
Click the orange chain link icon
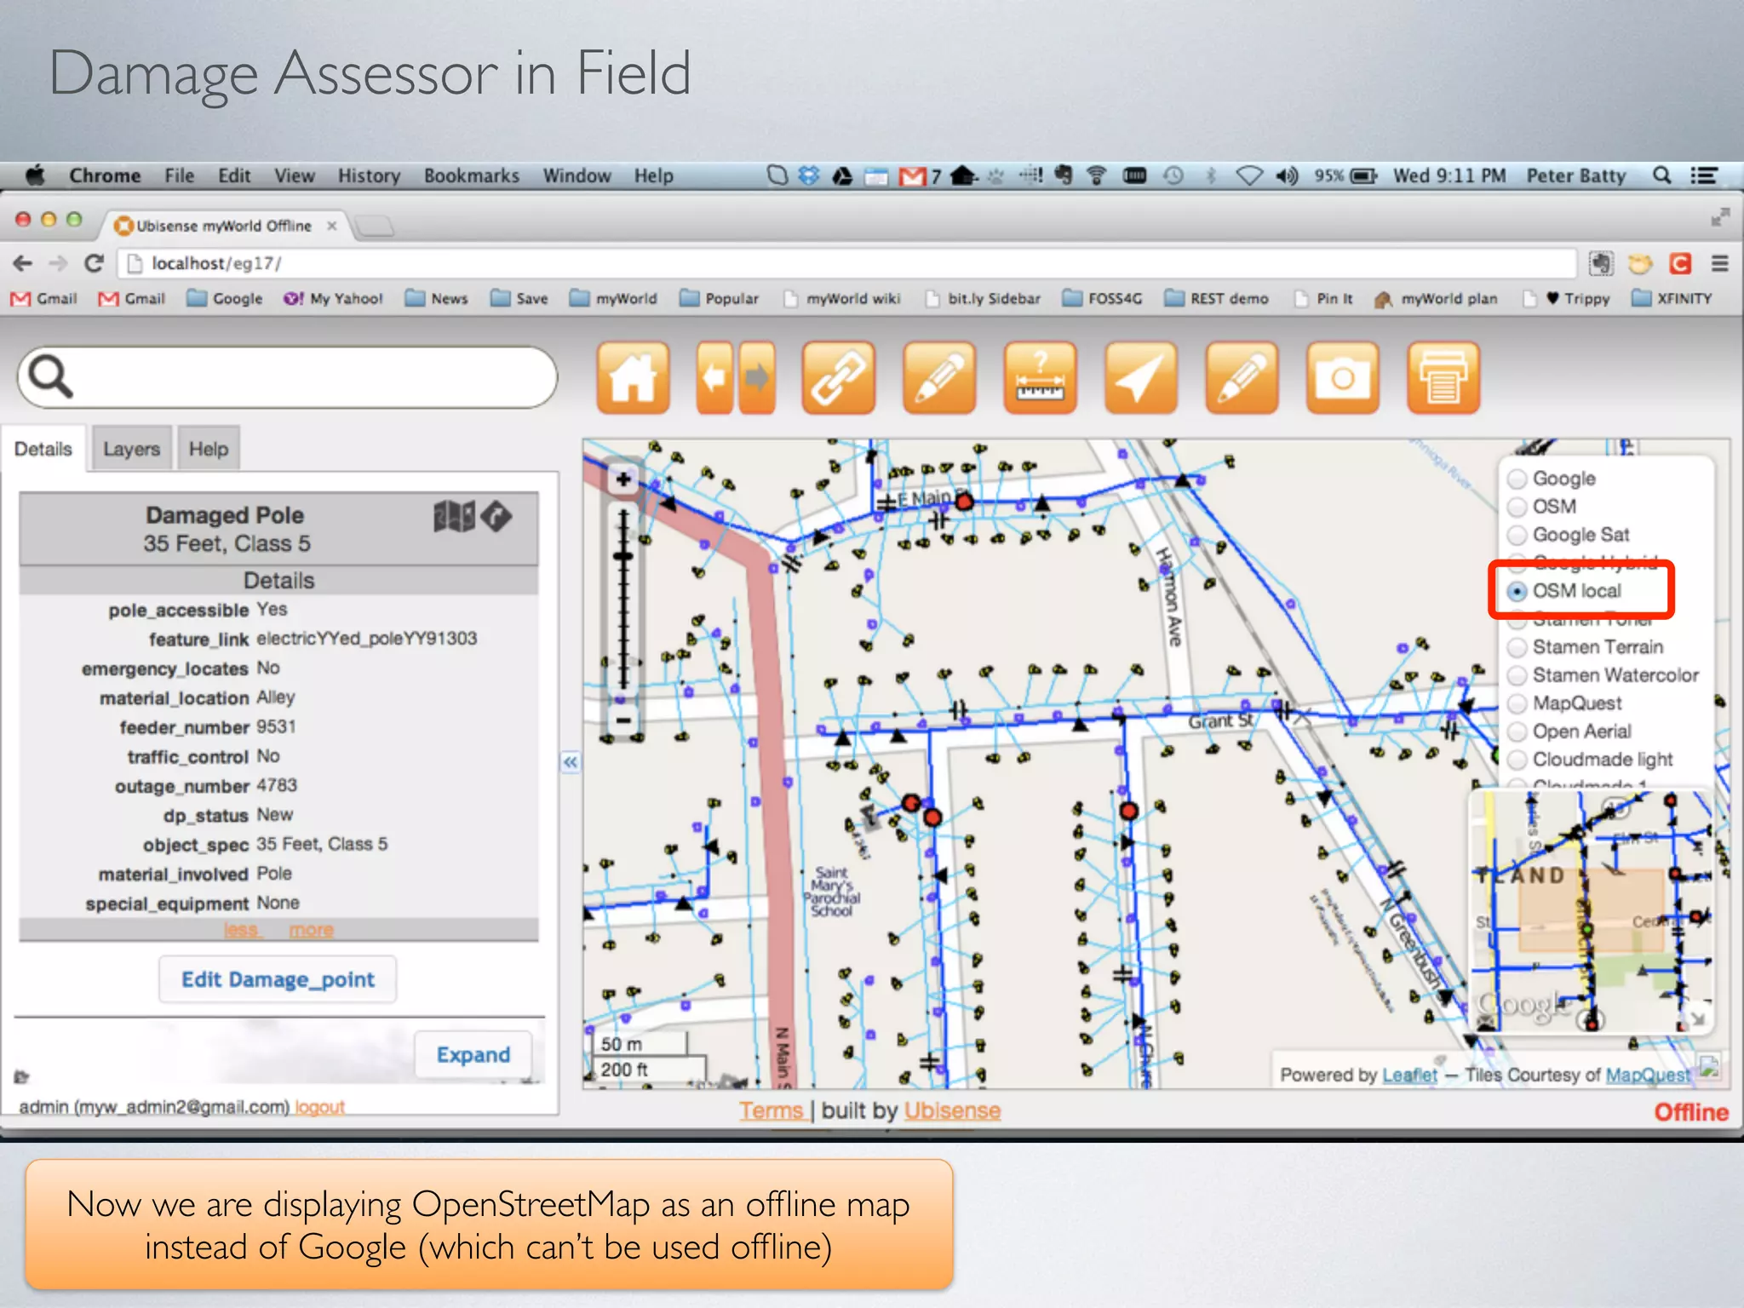coord(838,378)
